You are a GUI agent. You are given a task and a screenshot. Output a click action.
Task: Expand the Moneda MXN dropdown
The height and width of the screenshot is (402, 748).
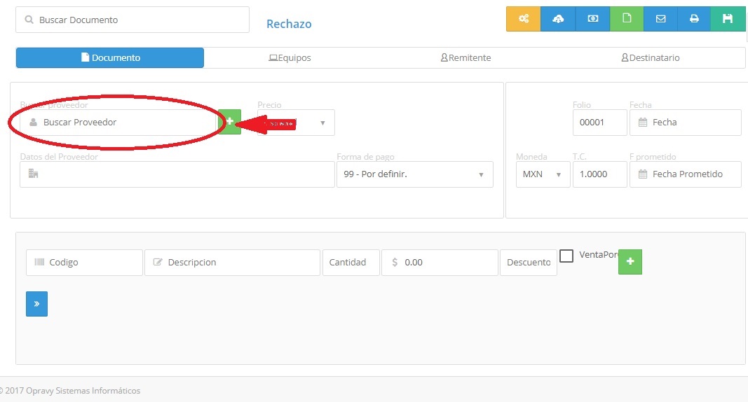point(543,174)
